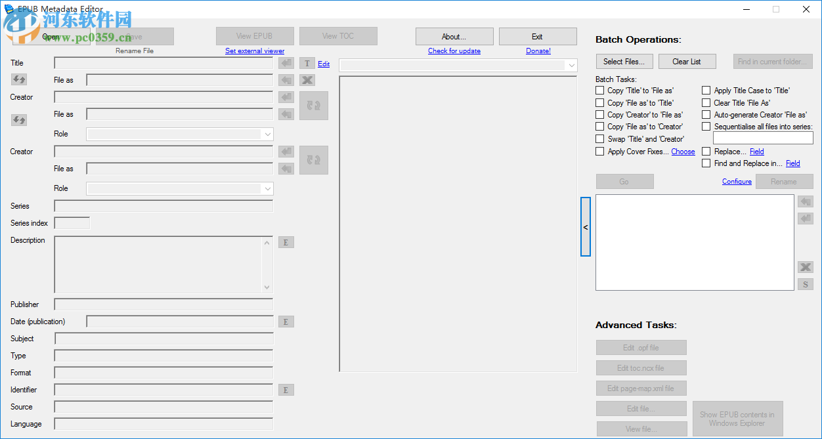Open the Check for update link
The height and width of the screenshot is (439, 822).
(x=454, y=51)
